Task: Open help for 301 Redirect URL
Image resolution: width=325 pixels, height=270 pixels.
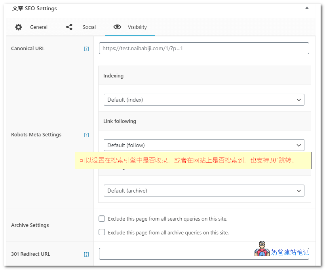Action: [86, 254]
